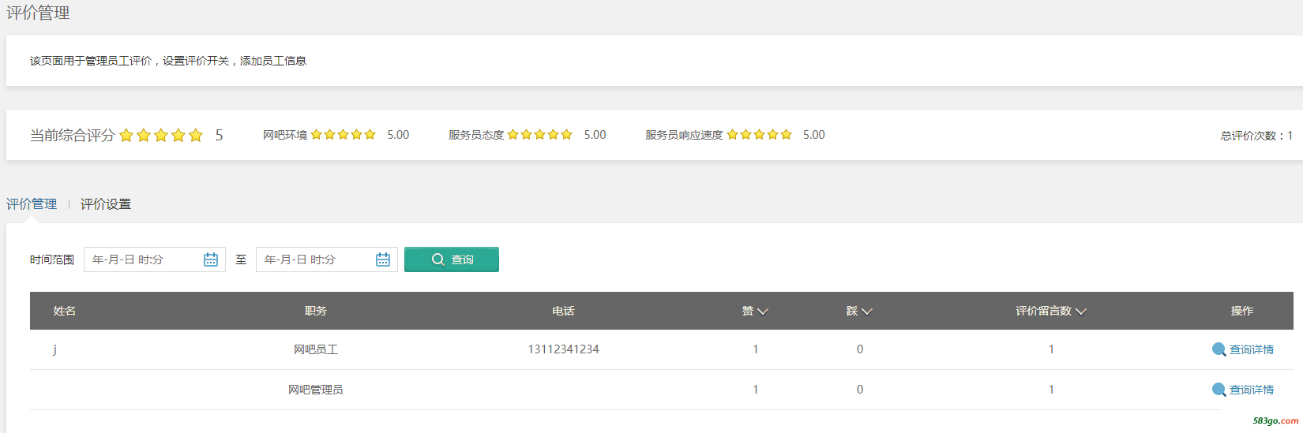Click last star of 服务员响应速度 rating

pos(786,135)
